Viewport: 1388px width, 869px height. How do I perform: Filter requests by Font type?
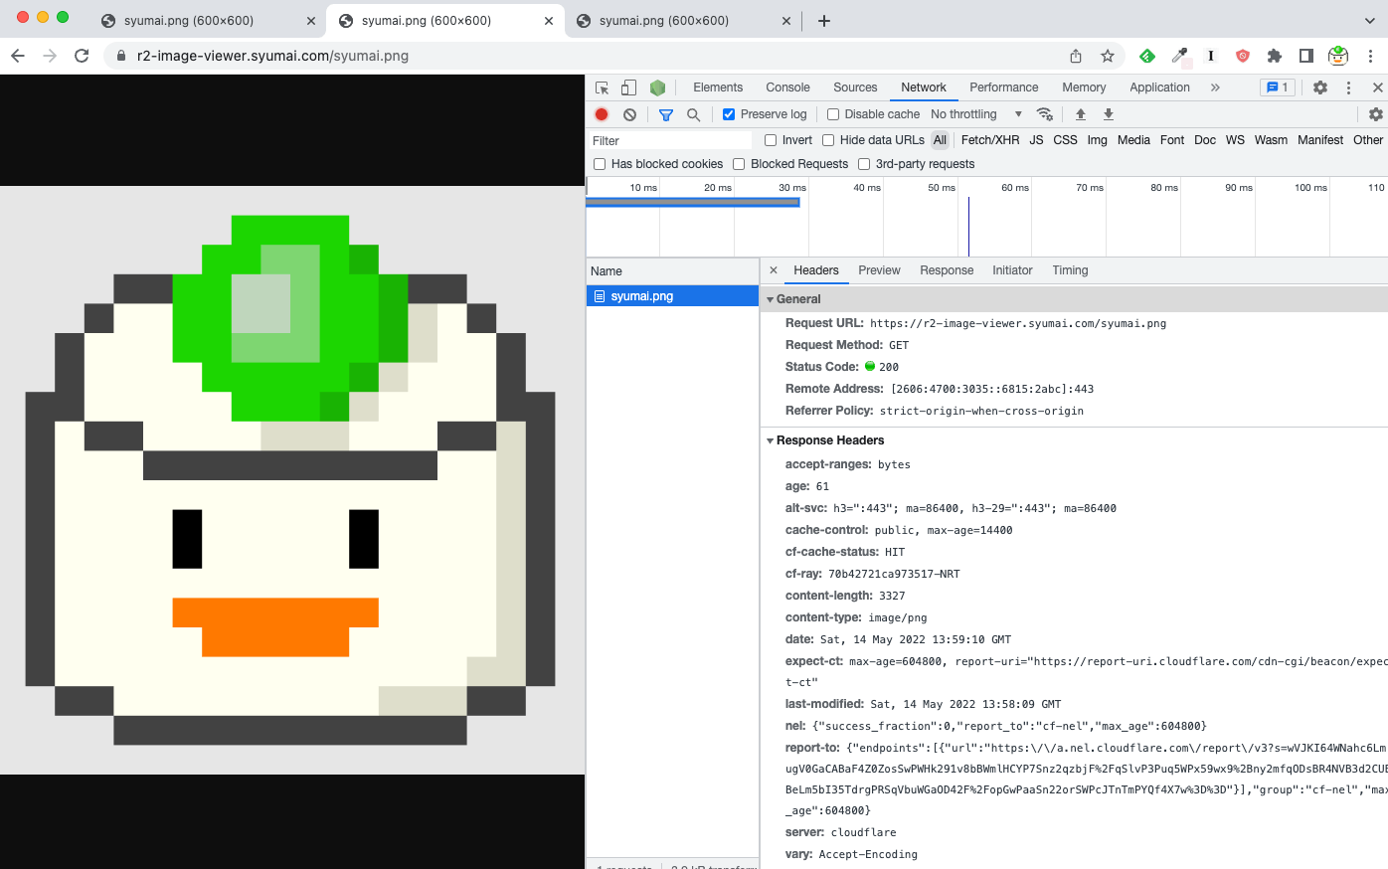1172,140
